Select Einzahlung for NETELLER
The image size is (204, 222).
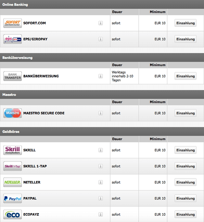(186, 182)
